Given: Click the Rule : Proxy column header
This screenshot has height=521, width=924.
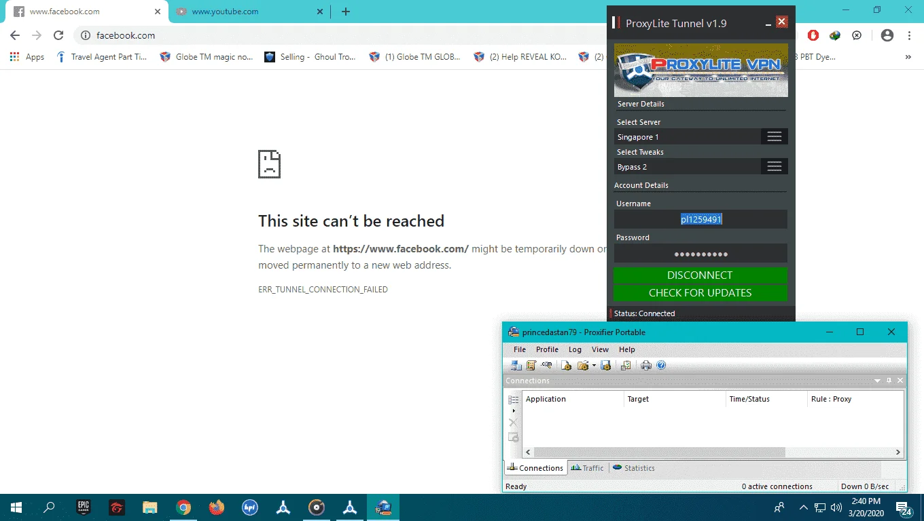Looking at the screenshot, I should (x=855, y=399).
